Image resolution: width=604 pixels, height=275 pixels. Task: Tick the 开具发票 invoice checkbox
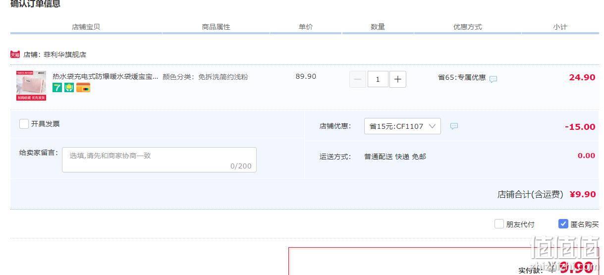[x=24, y=124]
